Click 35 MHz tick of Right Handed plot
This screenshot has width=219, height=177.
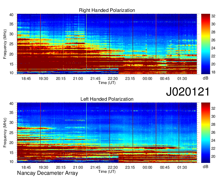coord(11,24)
